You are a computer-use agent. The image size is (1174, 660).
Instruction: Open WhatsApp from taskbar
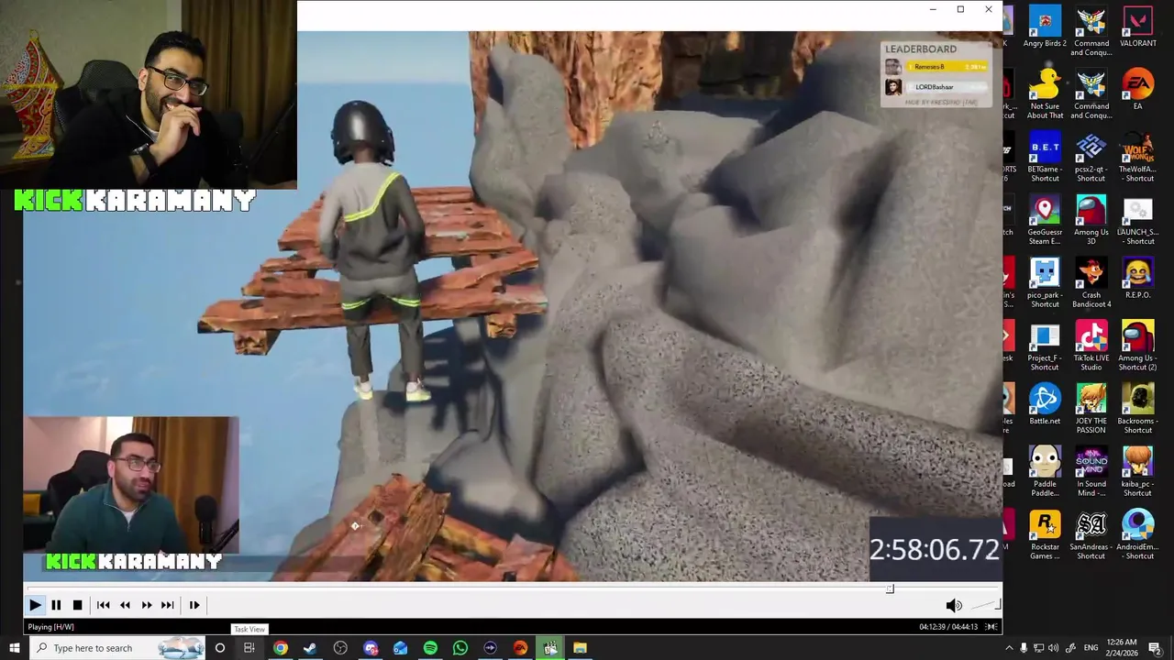click(x=460, y=648)
